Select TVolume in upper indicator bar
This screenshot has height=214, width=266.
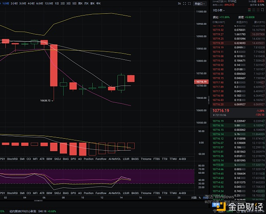146,159
